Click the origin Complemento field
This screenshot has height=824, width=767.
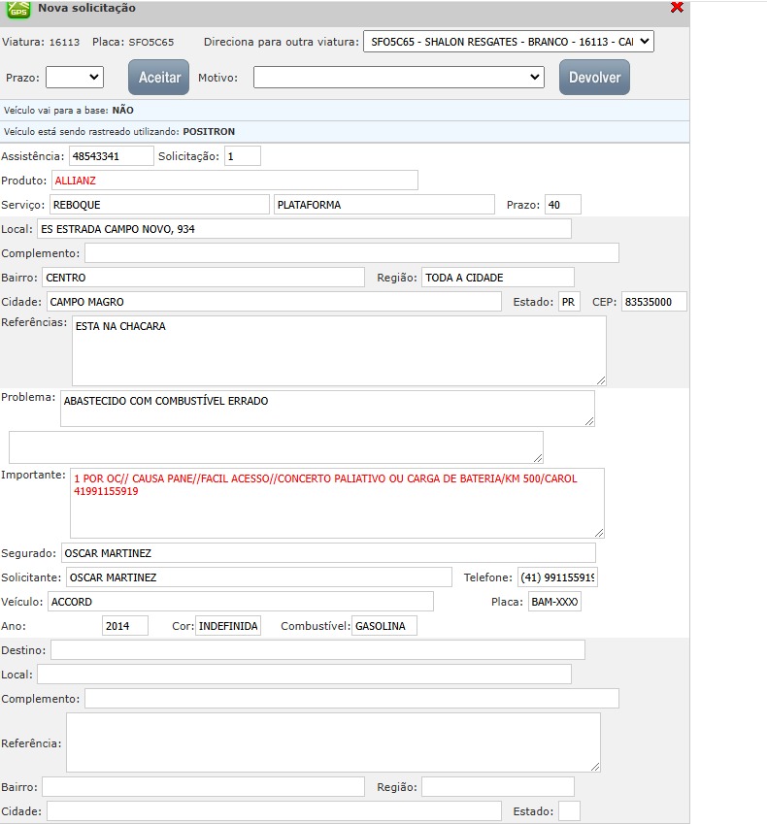coord(351,252)
